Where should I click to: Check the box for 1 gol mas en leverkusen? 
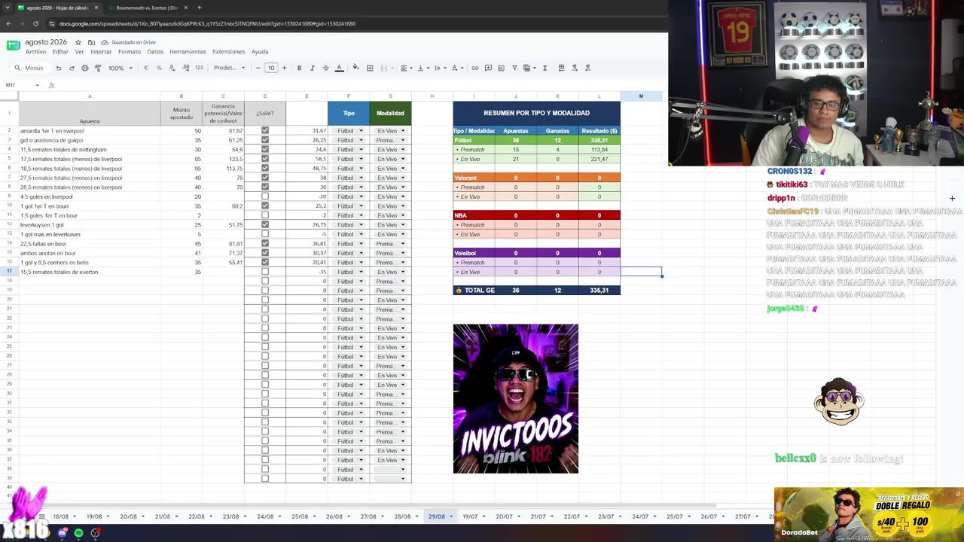pyautogui.click(x=264, y=234)
